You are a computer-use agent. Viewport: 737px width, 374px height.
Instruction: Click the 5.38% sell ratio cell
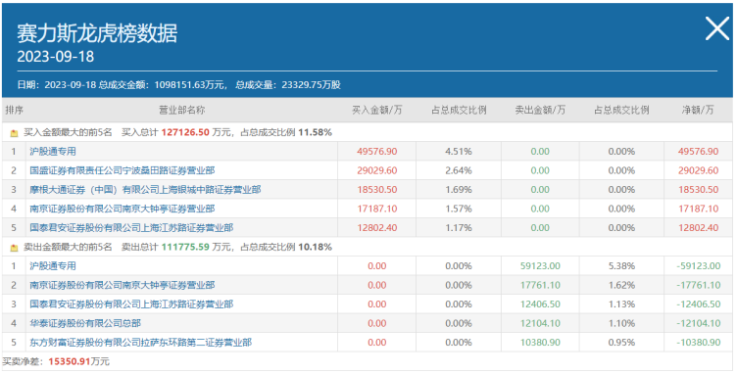(x=621, y=266)
